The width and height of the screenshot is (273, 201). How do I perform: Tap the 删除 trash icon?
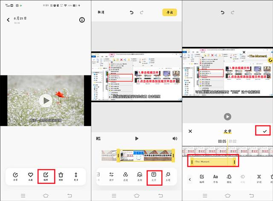pyautogui.click(x=61, y=175)
